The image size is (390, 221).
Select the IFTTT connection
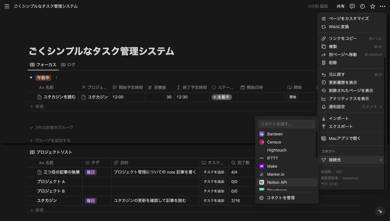click(287, 158)
